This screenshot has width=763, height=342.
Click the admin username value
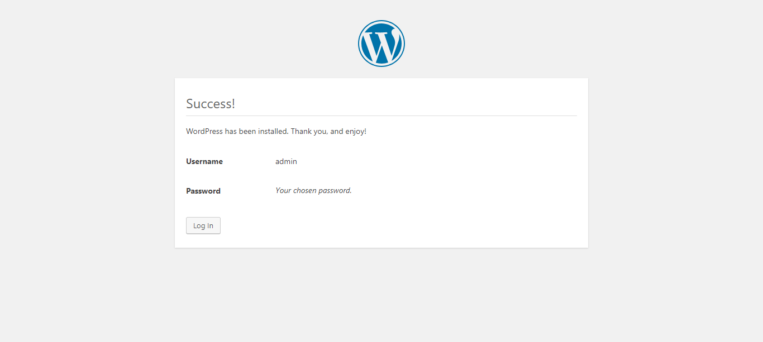pos(286,161)
